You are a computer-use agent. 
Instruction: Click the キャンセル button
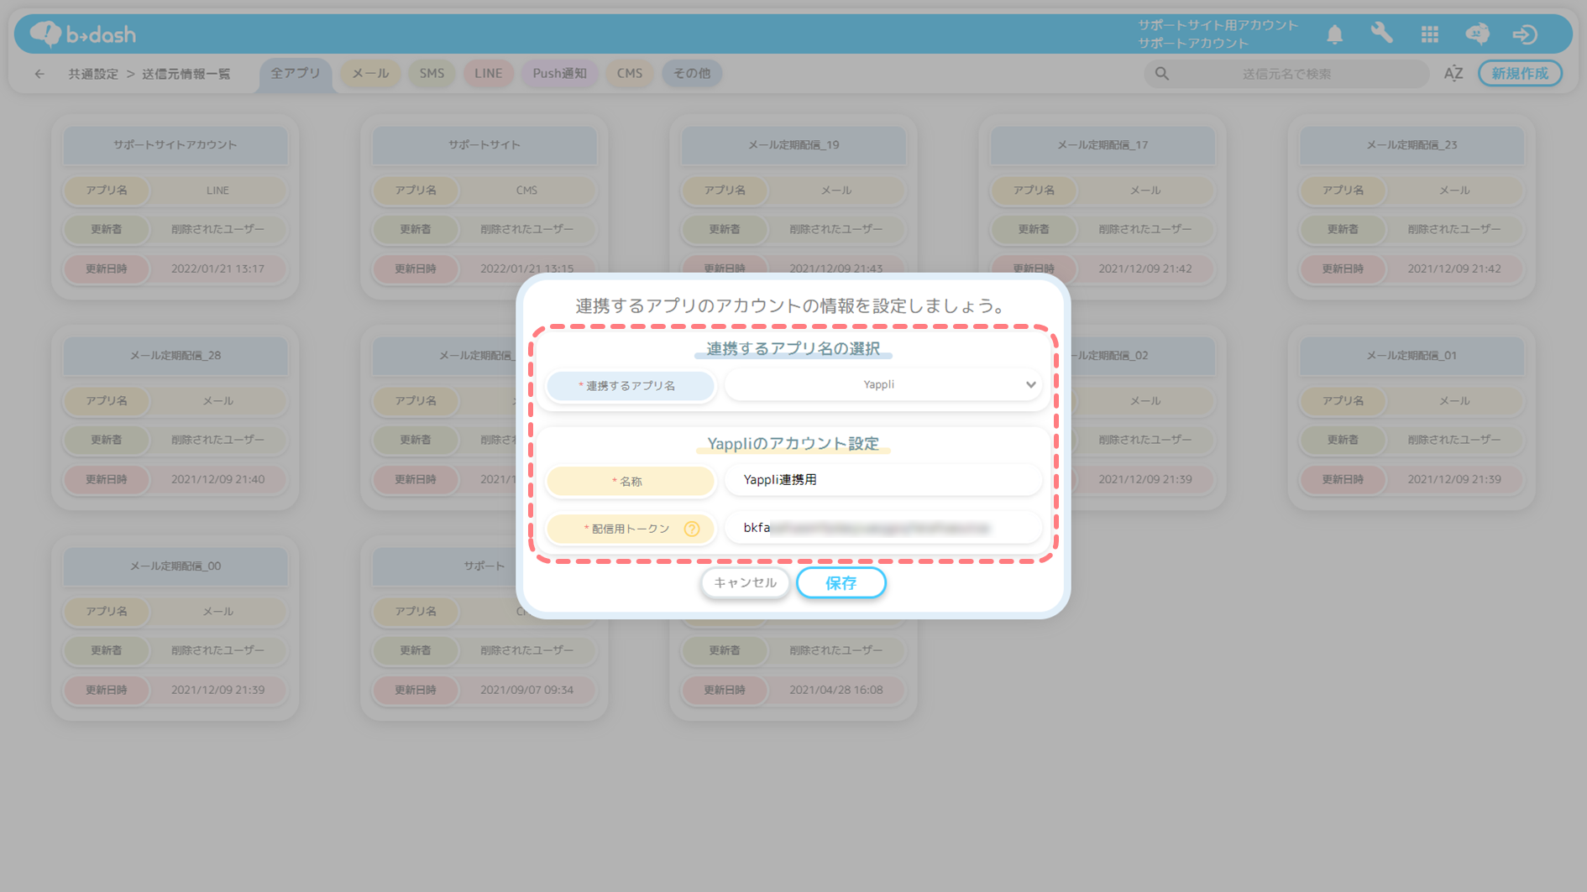coord(745,582)
